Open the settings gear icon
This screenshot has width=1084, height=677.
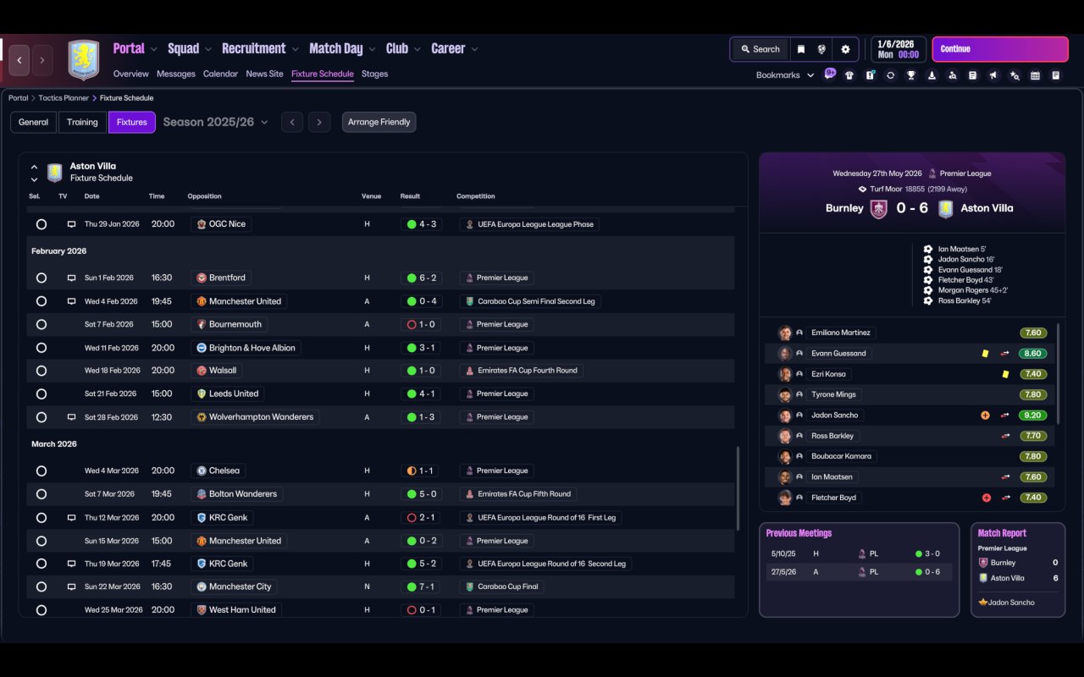point(845,49)
